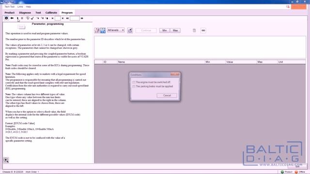Open the Calibrate tab

pos(51,13)
